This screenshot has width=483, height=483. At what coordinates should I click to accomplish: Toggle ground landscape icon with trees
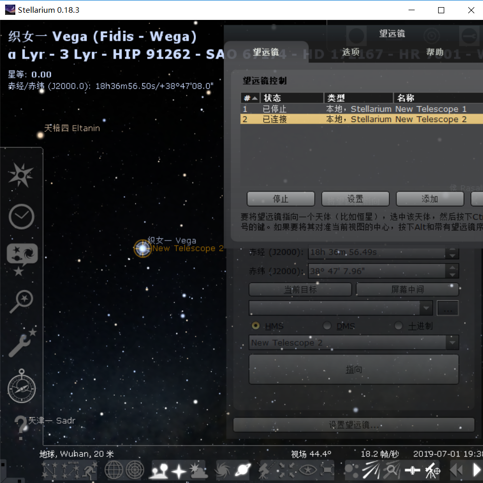[160, 470]
